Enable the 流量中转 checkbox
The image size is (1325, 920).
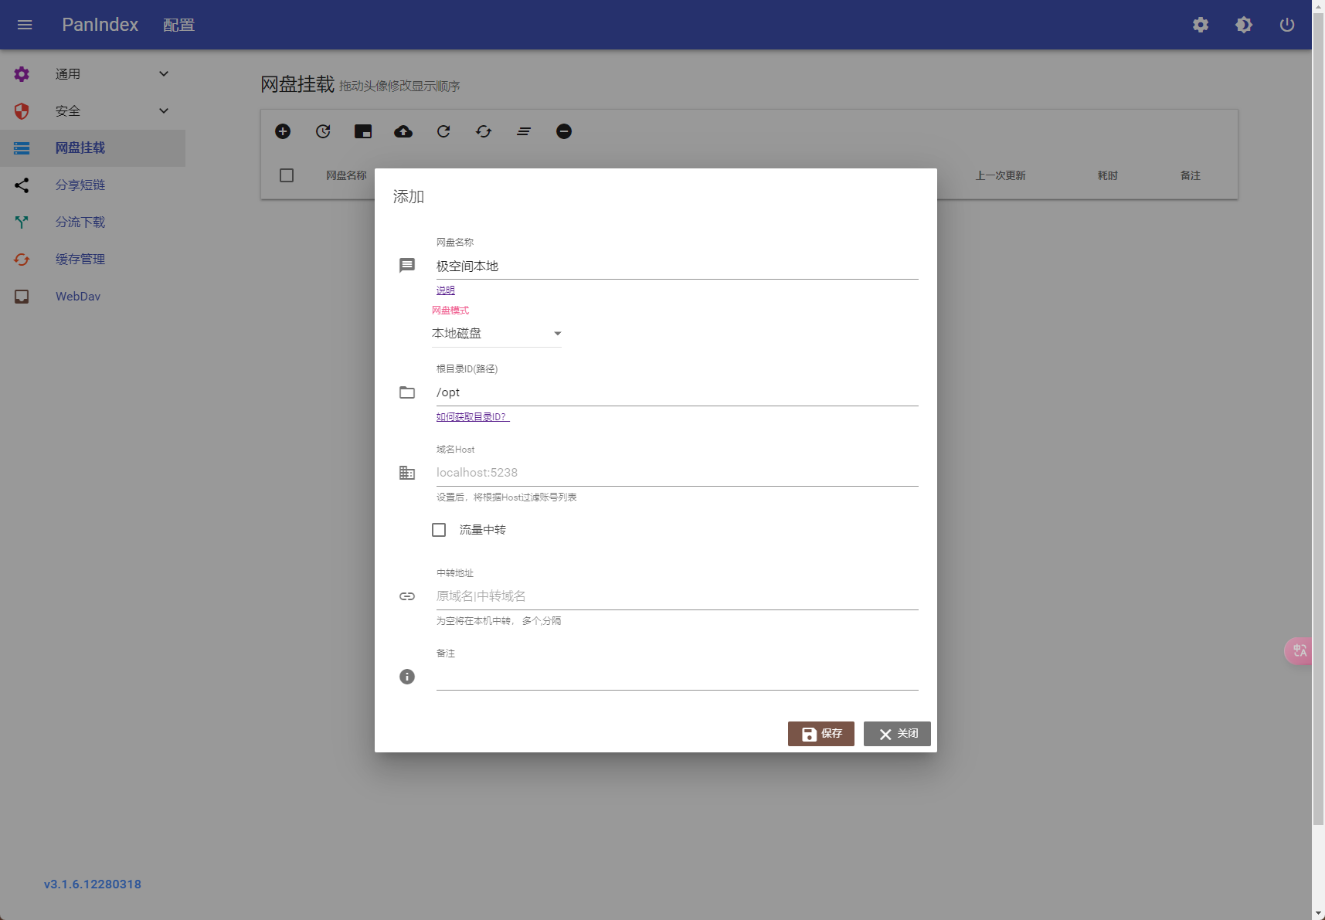[439, 530]
